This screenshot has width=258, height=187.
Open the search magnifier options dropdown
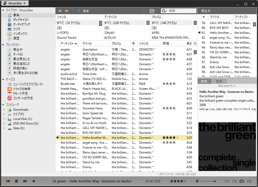pos(164,11)
